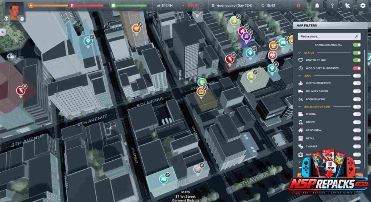Viewport: 371px width, 202px height.
Task: Collapse the Jobs section chevron
Action: pos(300,76)
